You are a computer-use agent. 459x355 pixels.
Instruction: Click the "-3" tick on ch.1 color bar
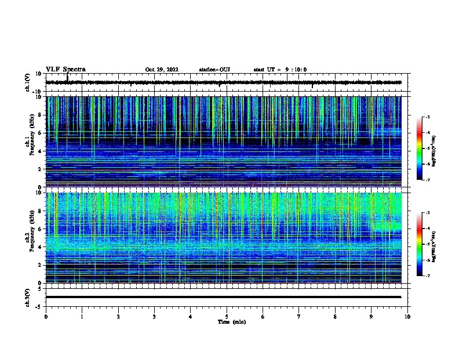pos(427,117)
